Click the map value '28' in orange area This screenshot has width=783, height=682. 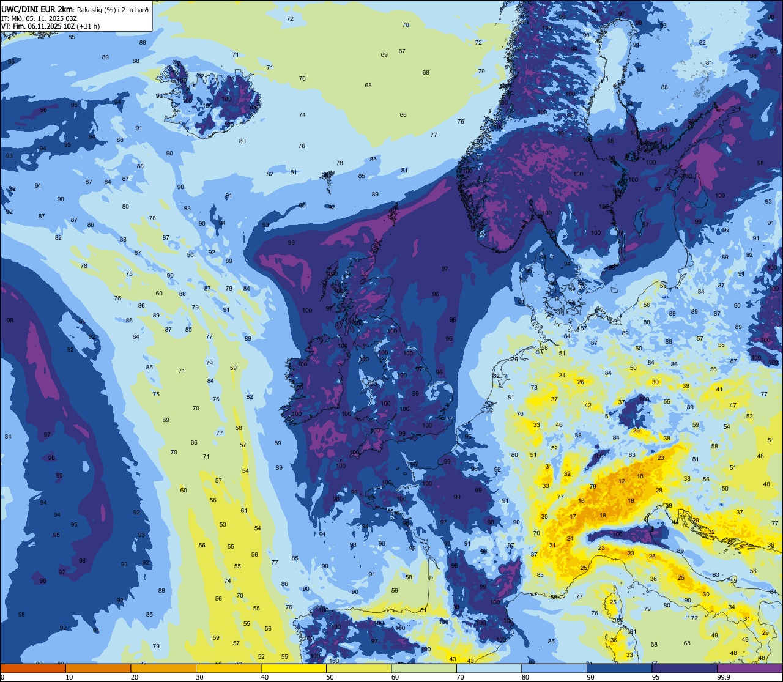click(x=659, y=491)
